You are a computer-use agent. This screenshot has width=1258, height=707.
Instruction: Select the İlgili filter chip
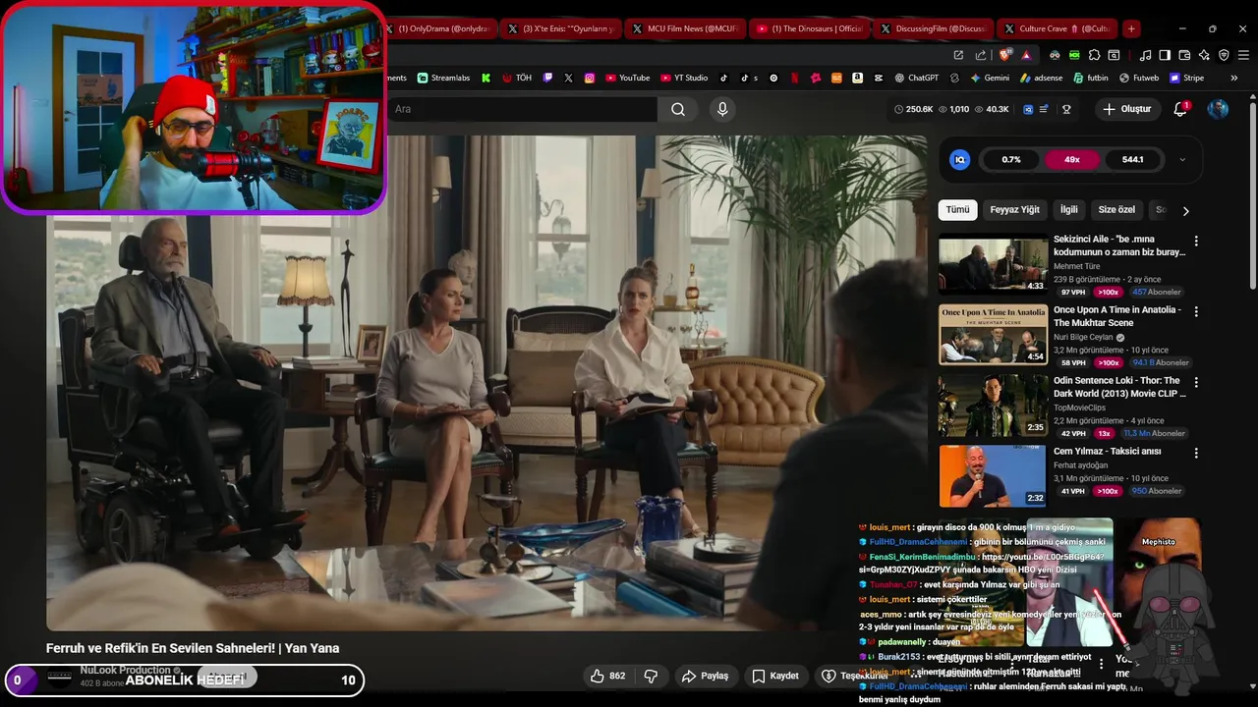pyautogui.click(x=1068, y=209)
